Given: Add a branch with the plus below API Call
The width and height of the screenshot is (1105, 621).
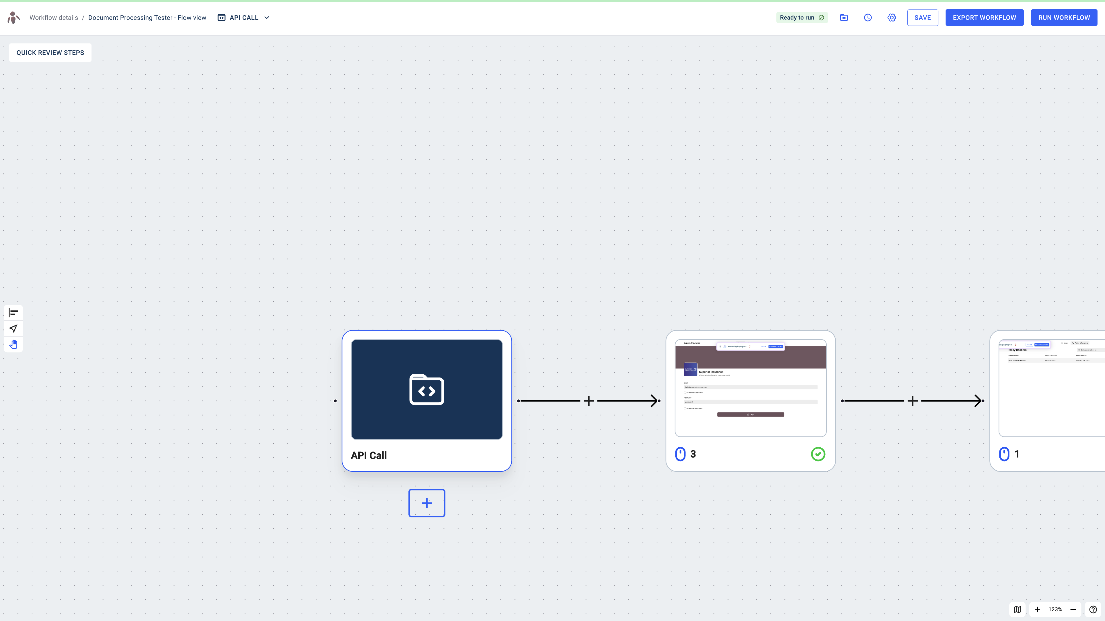Looking at the screenshot, I should (x=426, y=503).
